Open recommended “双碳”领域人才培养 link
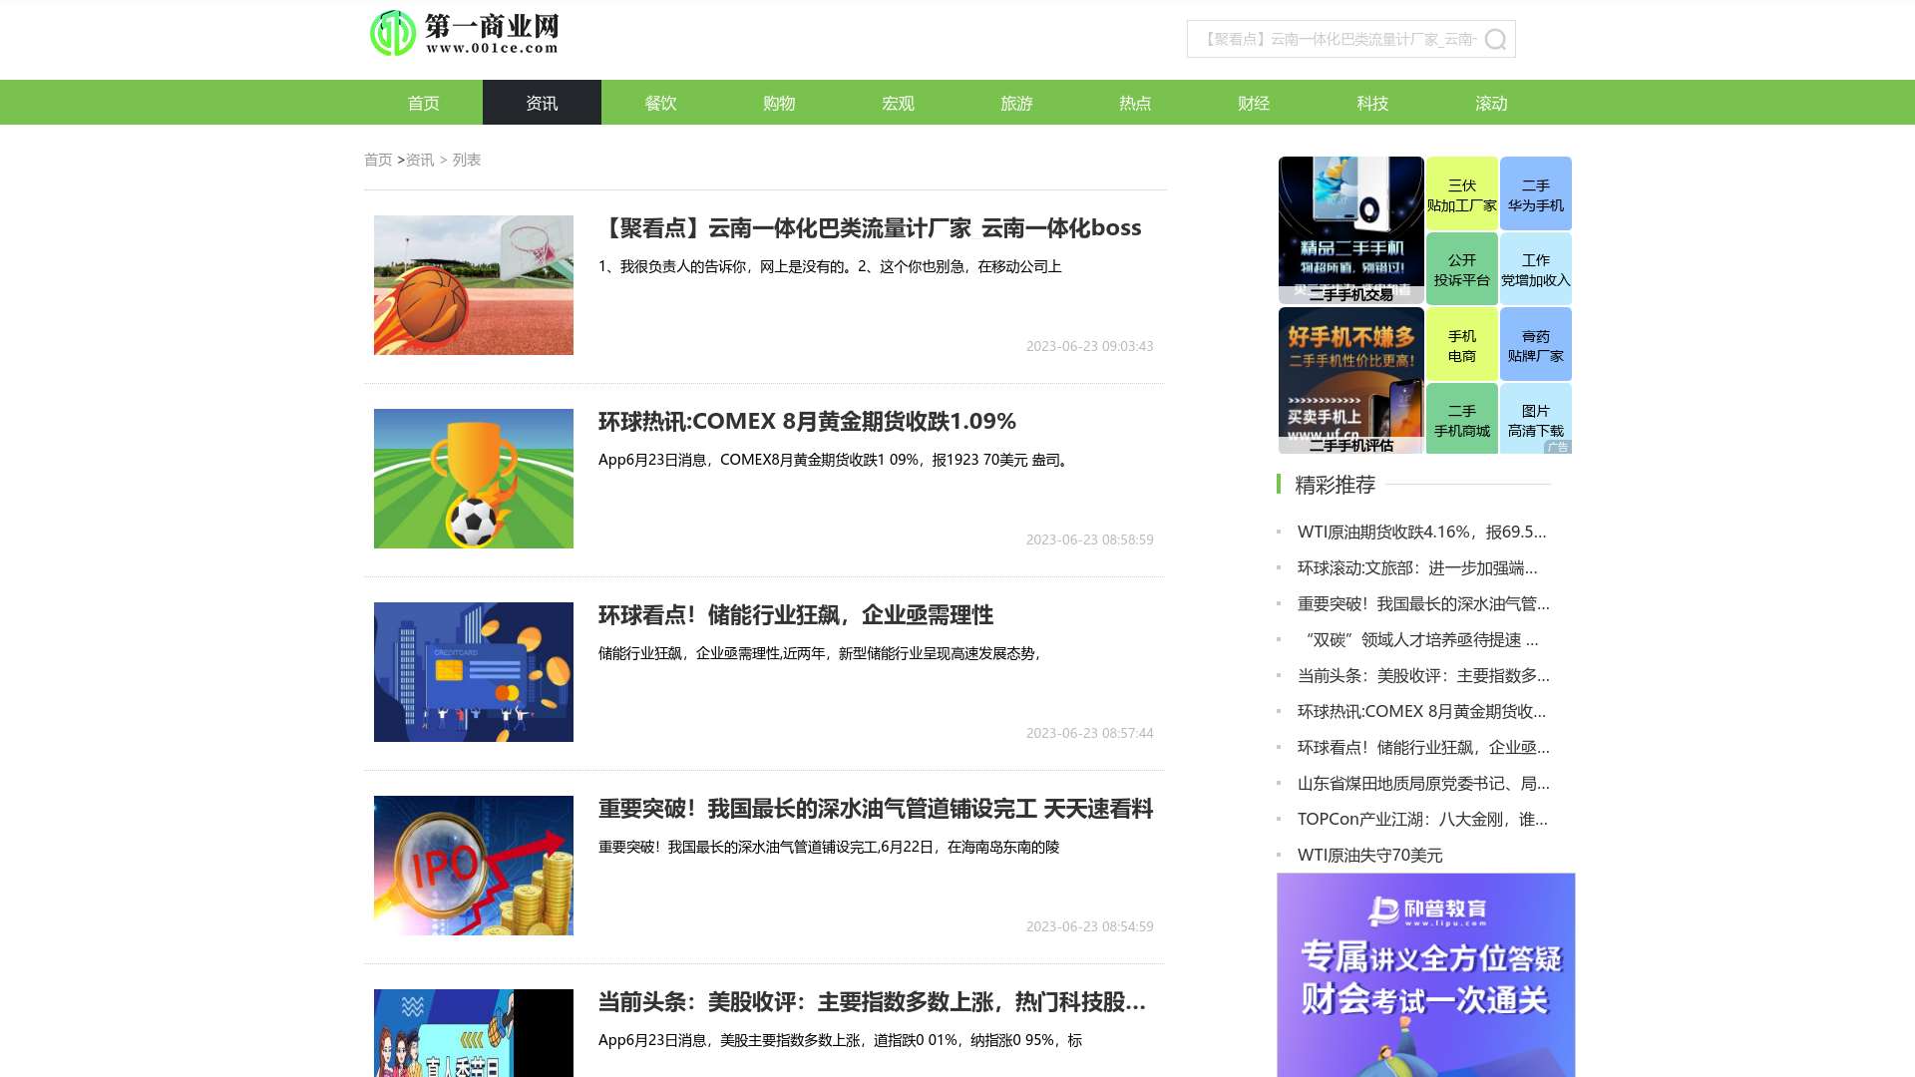Image resolution: width=1915 pixels, height=1077 pixels. point(1420,639)
